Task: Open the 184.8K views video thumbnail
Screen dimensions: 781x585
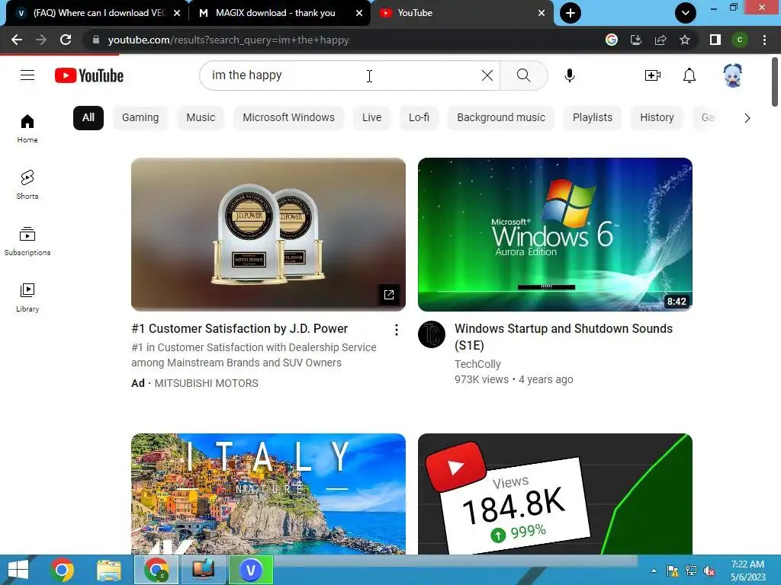Action: (x=555, y=494)
